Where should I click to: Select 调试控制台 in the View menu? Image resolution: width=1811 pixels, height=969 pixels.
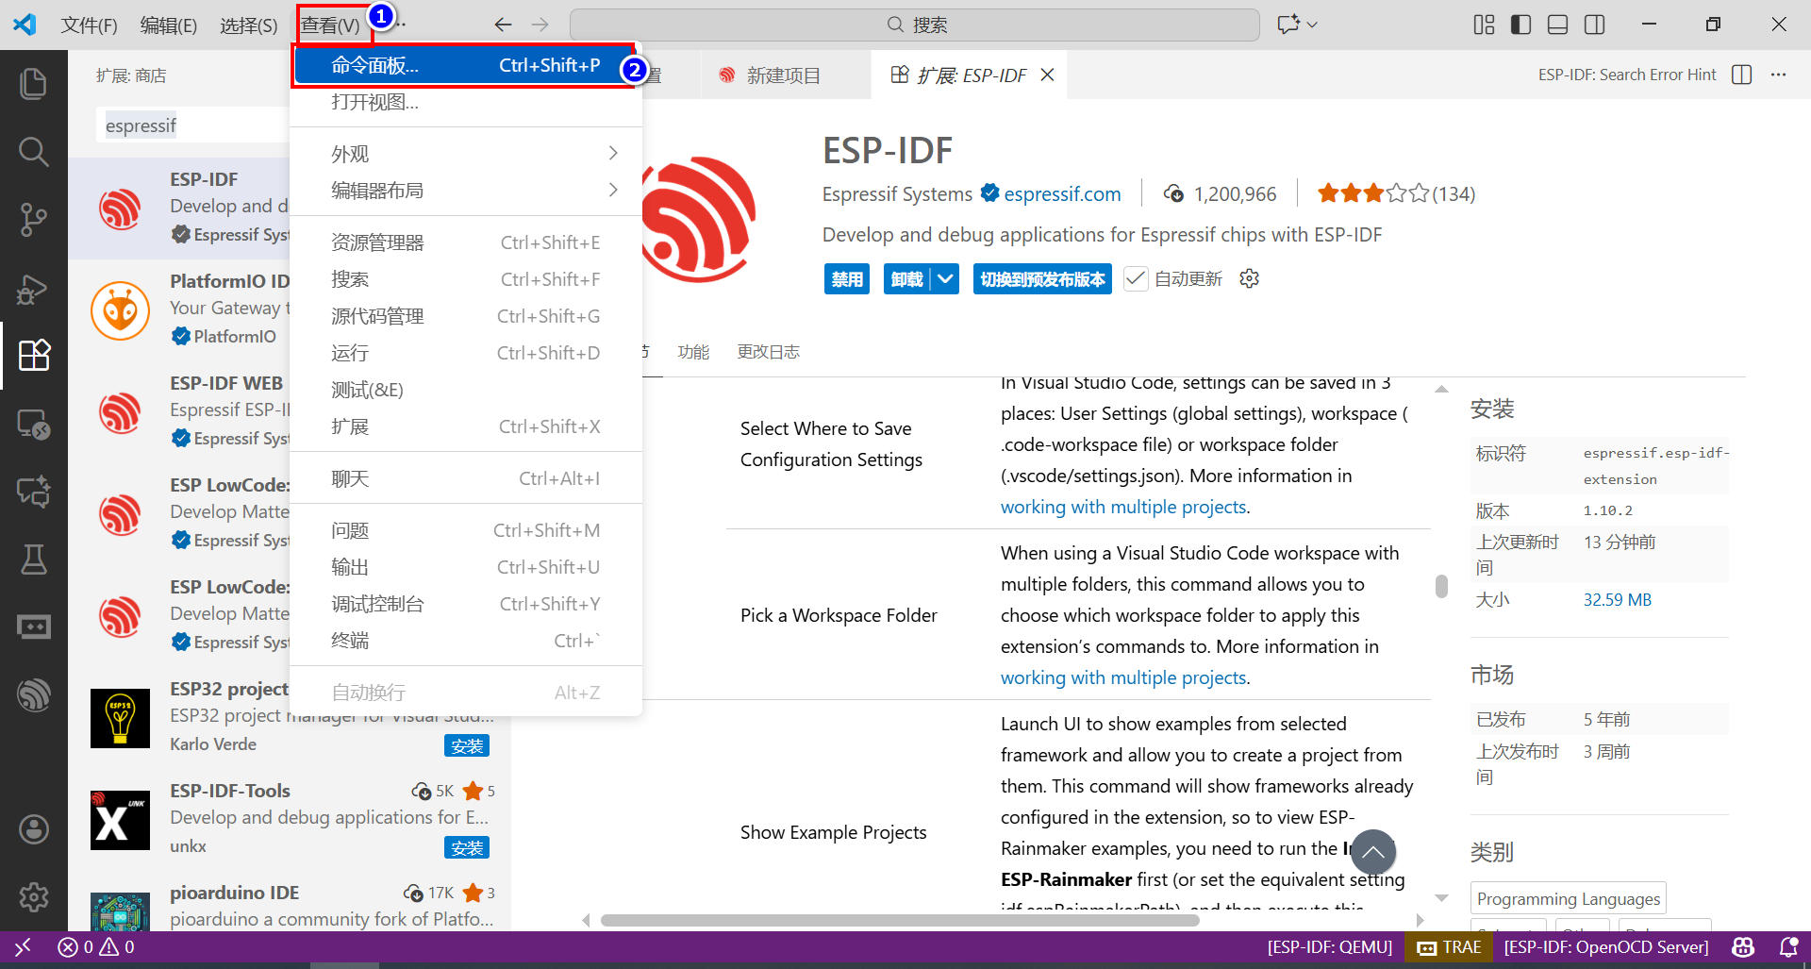pos(466,604)
